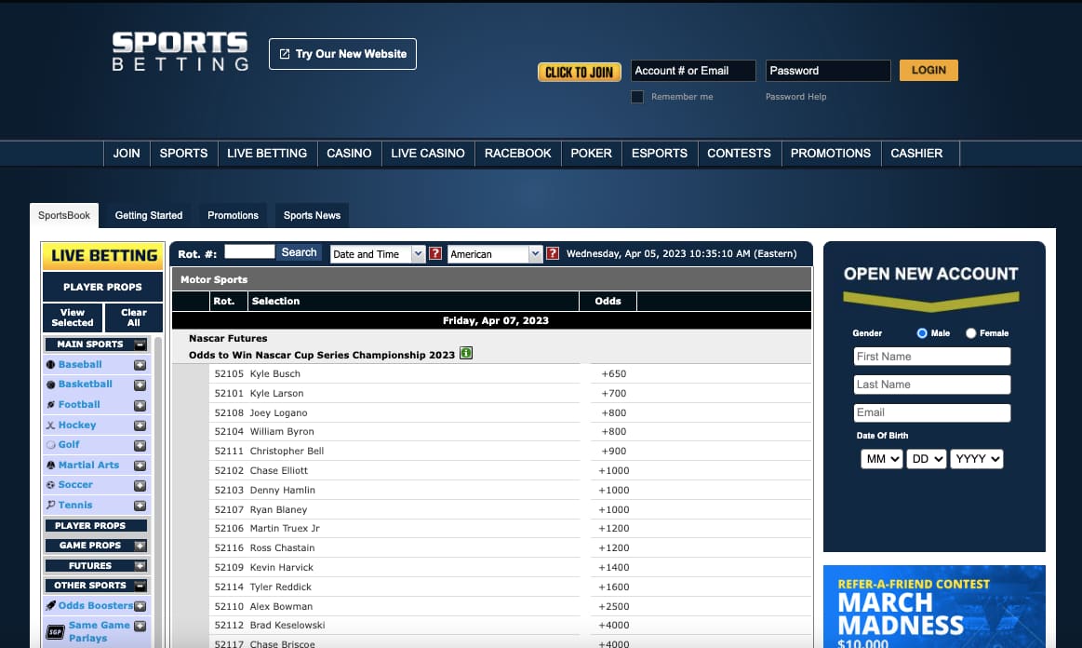The width and height of the screenshot is (1082, 648).
Task: Click the Search button for rotation number
Action: tap(299, 253)
